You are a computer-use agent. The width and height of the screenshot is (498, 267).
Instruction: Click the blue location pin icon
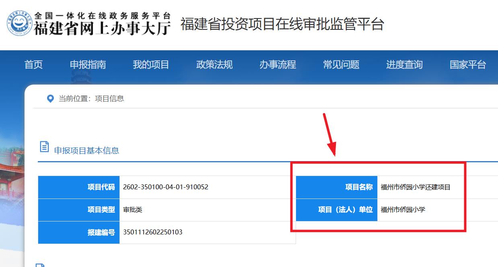point(50,99)
